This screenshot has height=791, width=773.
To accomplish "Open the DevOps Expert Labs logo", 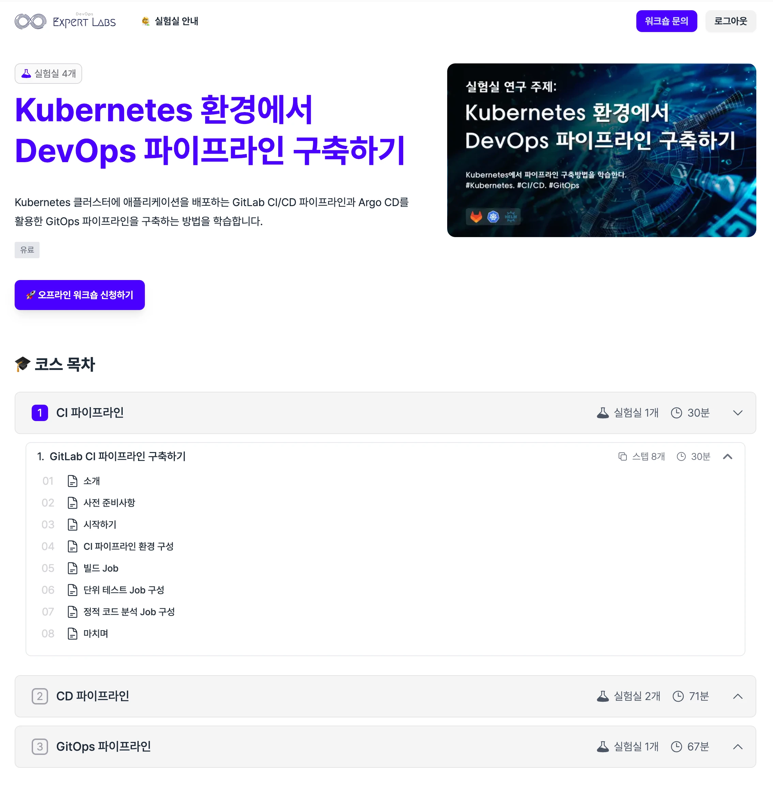I will 65,21.
